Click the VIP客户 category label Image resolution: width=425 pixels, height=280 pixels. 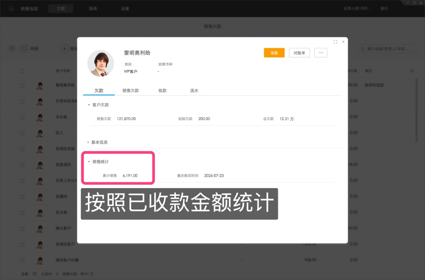pyautogui.click(x=131, y=72)
